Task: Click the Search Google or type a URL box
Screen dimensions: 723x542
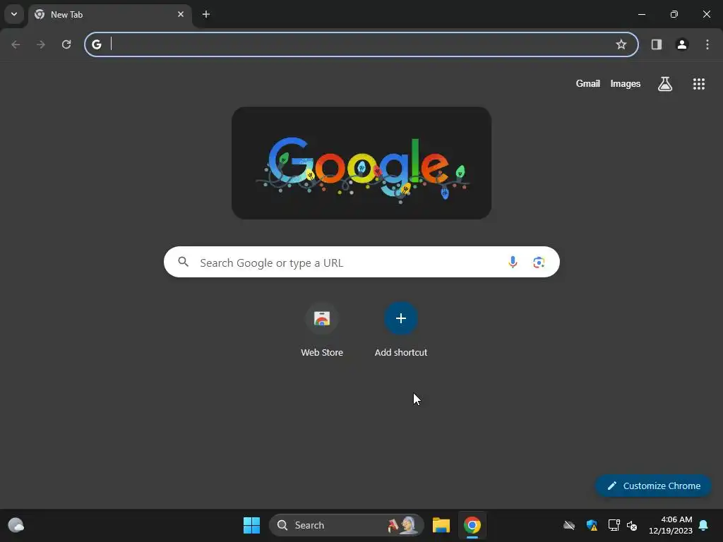Action: coord(361,263)
